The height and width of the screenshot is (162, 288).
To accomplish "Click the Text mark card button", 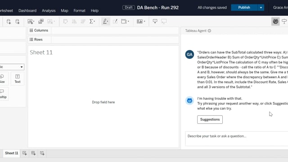I will coord(18,79).
